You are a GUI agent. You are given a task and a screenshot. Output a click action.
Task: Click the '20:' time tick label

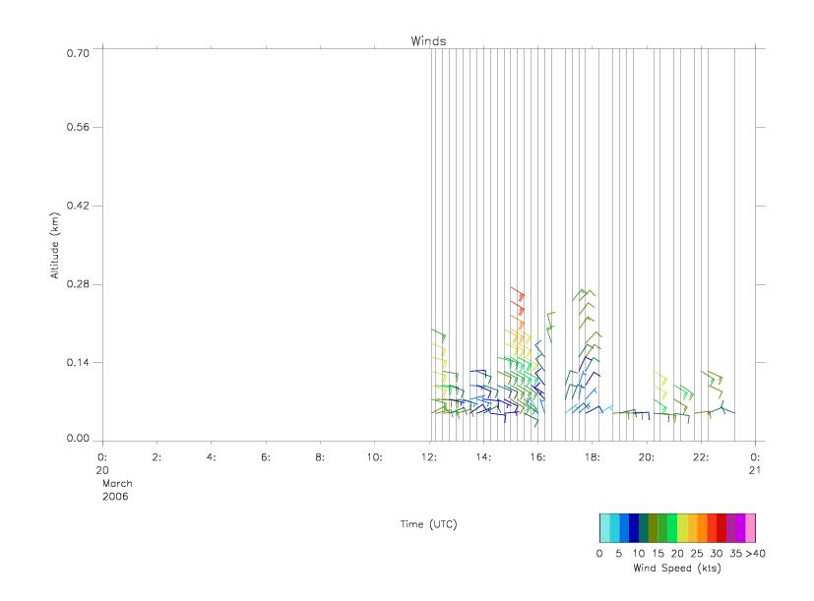point(647,457)
